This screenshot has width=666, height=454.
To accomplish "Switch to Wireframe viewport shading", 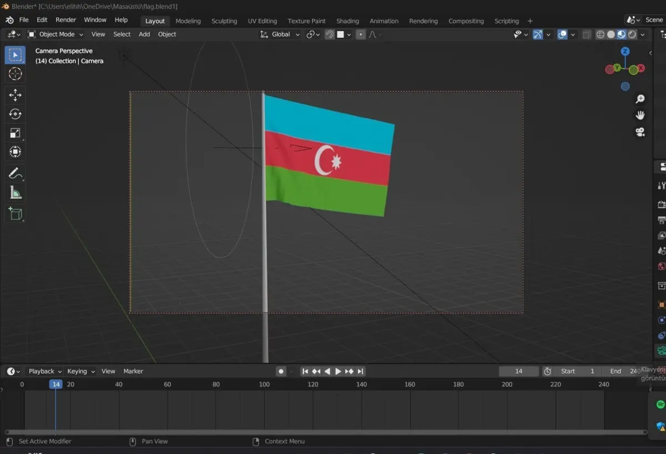I will click(601, 34).
